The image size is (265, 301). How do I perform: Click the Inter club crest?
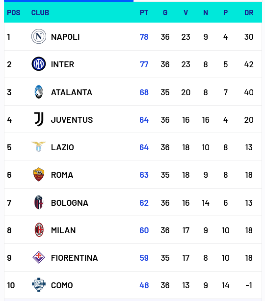tap(39, 64)
